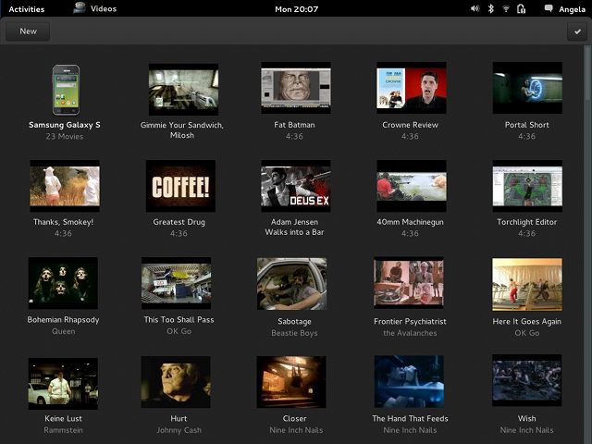Open the clock showing Mon 20:07
Image resolution: width=592 pixels, height=444 pixels.
(x=296, y=8)
